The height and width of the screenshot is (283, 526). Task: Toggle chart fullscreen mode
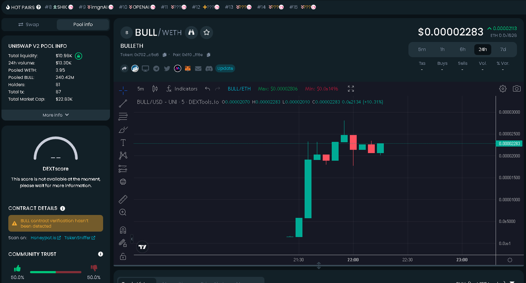(351, 89)
